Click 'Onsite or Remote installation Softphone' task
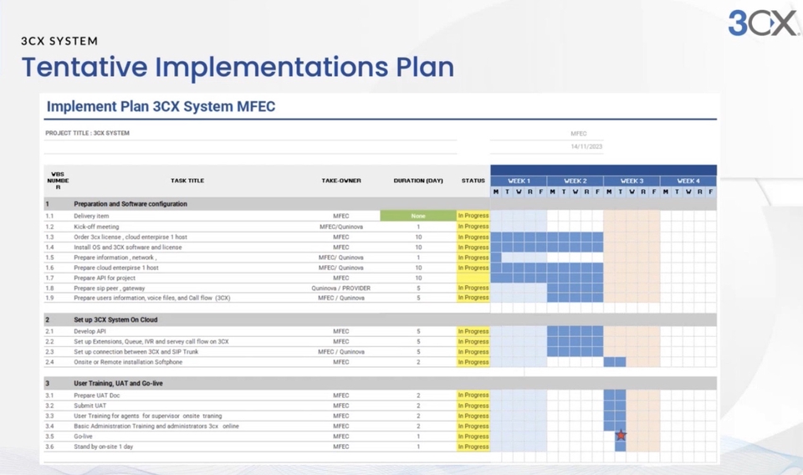Screen dimensions: 803x475 click(x=128, y=362)
